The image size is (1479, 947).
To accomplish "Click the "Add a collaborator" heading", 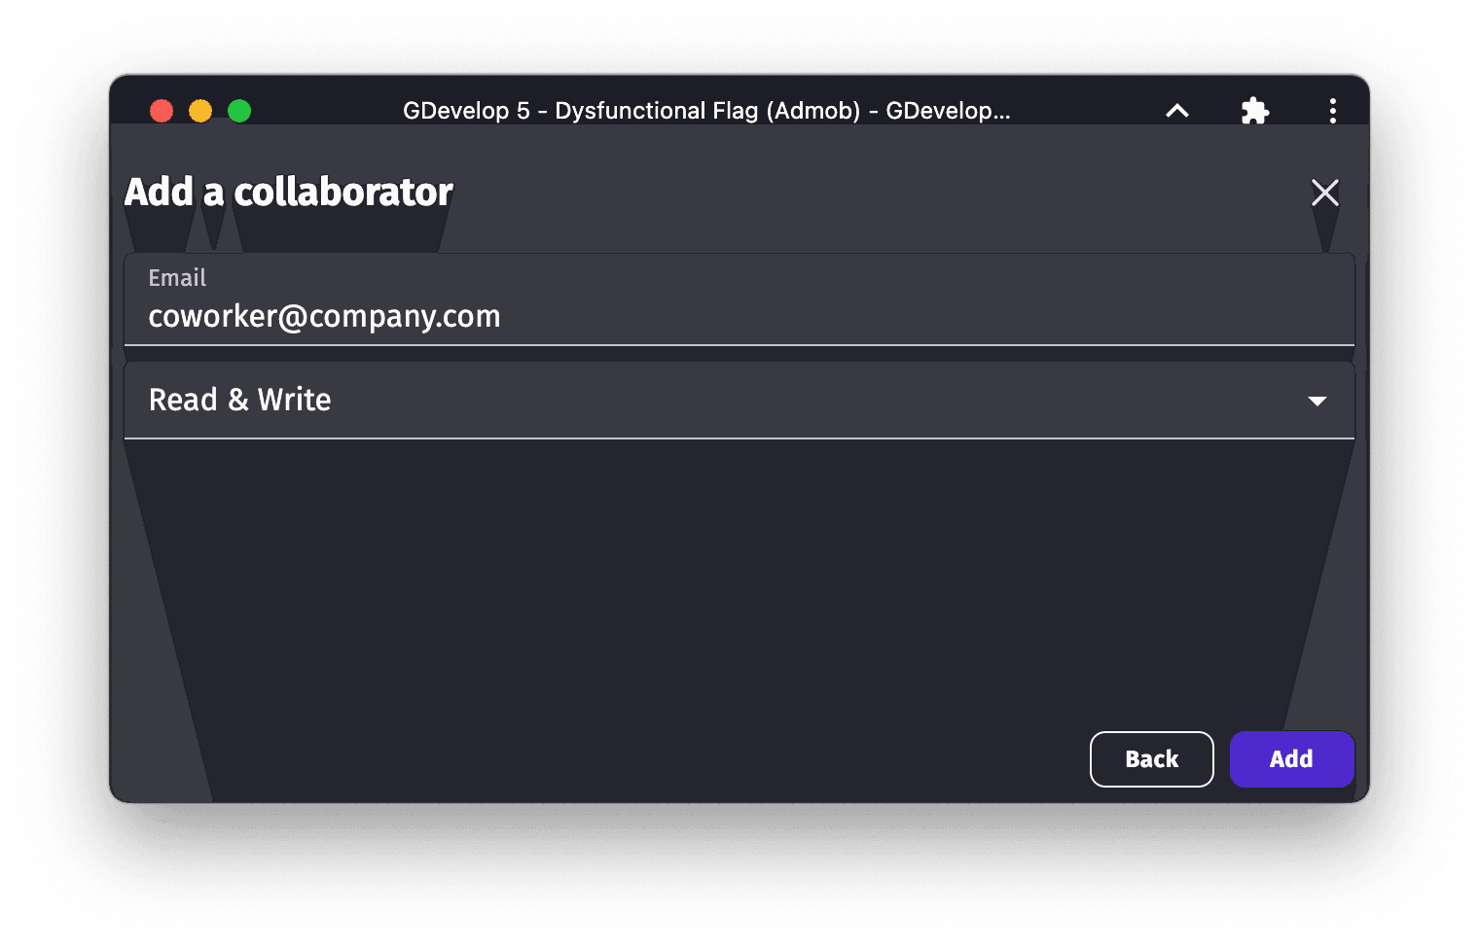I will coord(289,193).
